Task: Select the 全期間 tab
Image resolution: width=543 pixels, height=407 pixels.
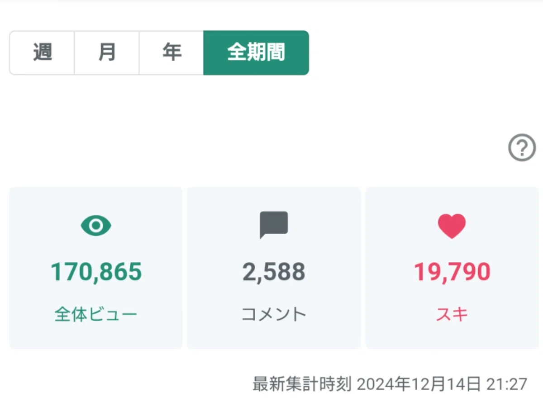Action: click(256, 52)
